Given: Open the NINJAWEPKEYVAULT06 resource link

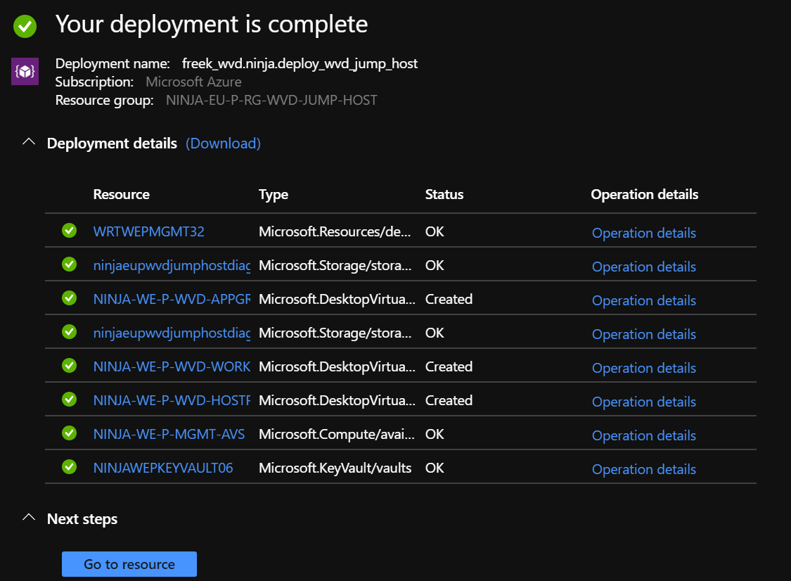Looking at the screenshot, I should pyautogui.click(x=163, y=468).
